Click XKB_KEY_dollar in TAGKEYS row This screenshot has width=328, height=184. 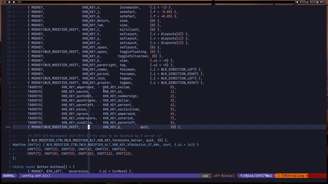tap(116, 100)
